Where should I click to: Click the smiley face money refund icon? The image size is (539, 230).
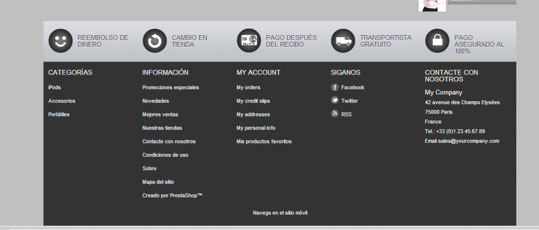click(60, 41)
